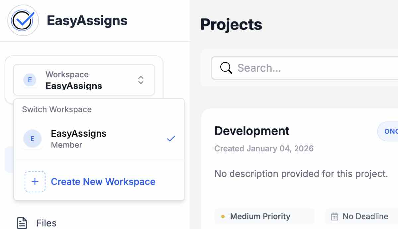Open the Development project card
Viewport: 398px width, 229px height.
(252, 131)
